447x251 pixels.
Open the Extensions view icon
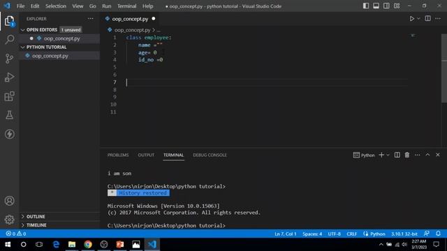pyautogui.click(x=9, y=96)
